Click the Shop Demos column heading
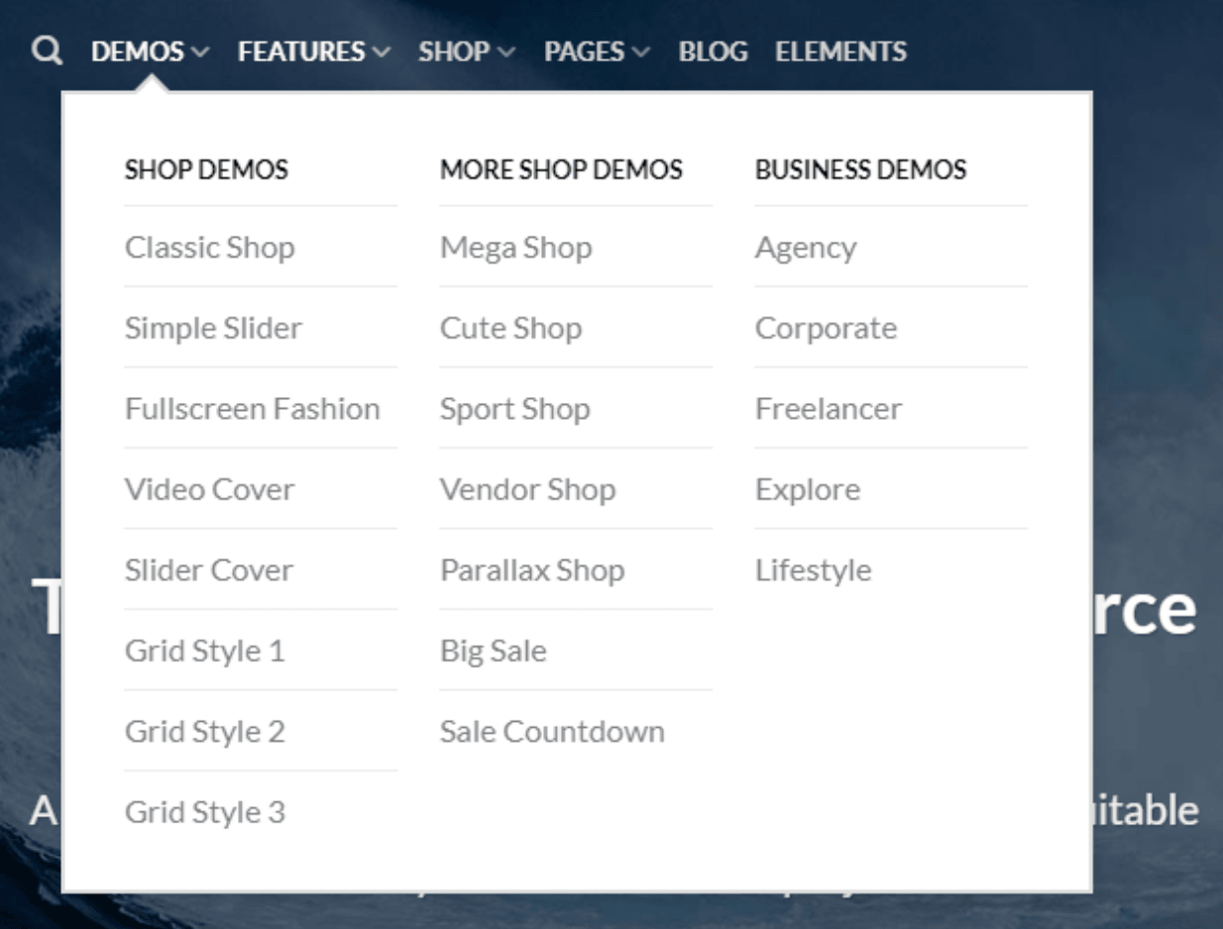The width and height of the screenshot is (1223, 929). pyautogui.click(x=206, y=169)
